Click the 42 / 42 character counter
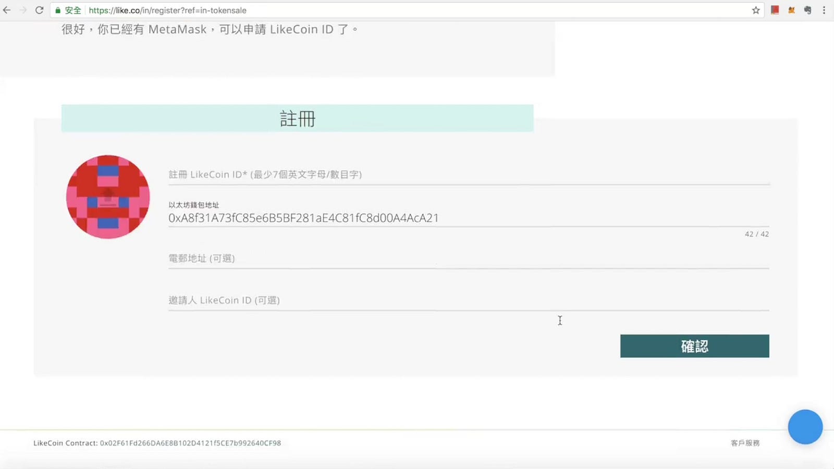 757,234
